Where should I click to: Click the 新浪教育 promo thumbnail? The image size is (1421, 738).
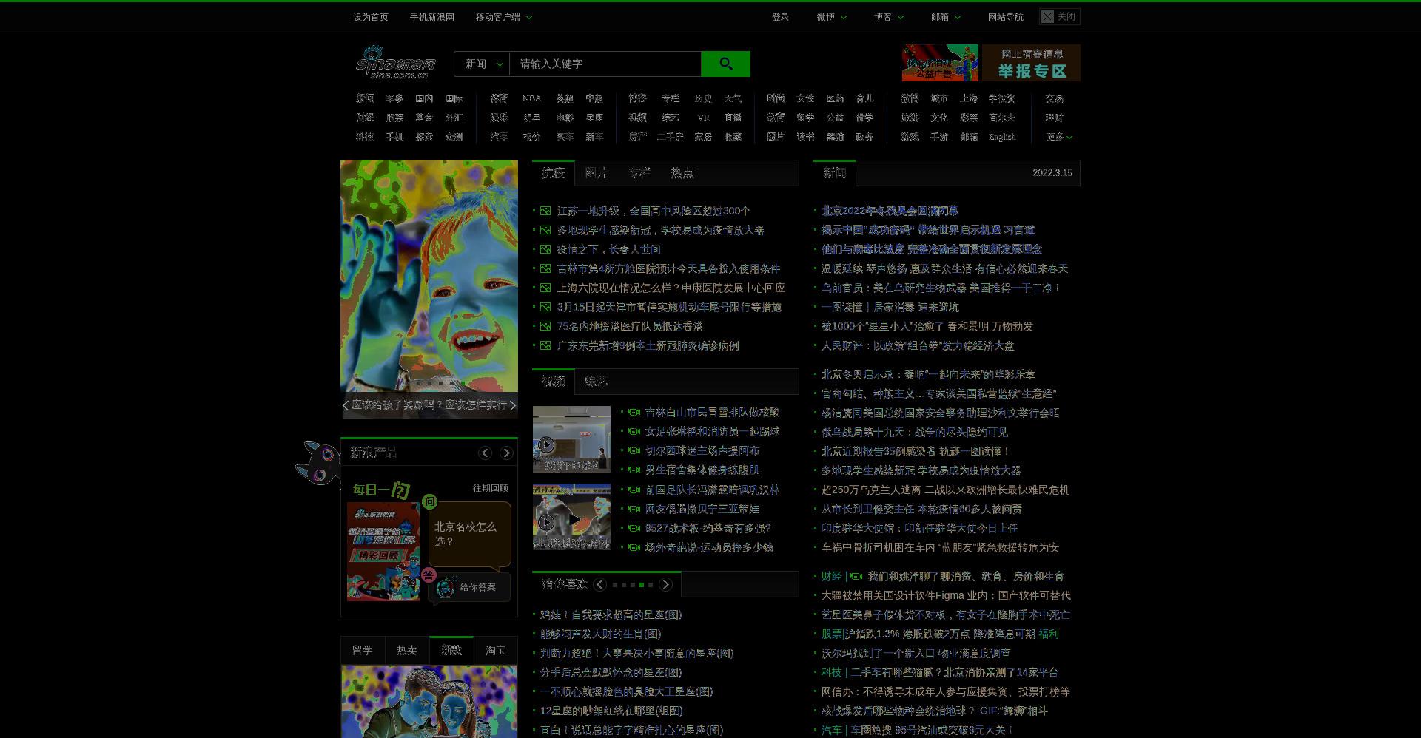pyautogui.click(x=383, y=552)
